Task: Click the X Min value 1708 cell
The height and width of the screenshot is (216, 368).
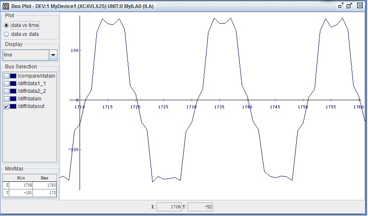Action: coord(21,185)
